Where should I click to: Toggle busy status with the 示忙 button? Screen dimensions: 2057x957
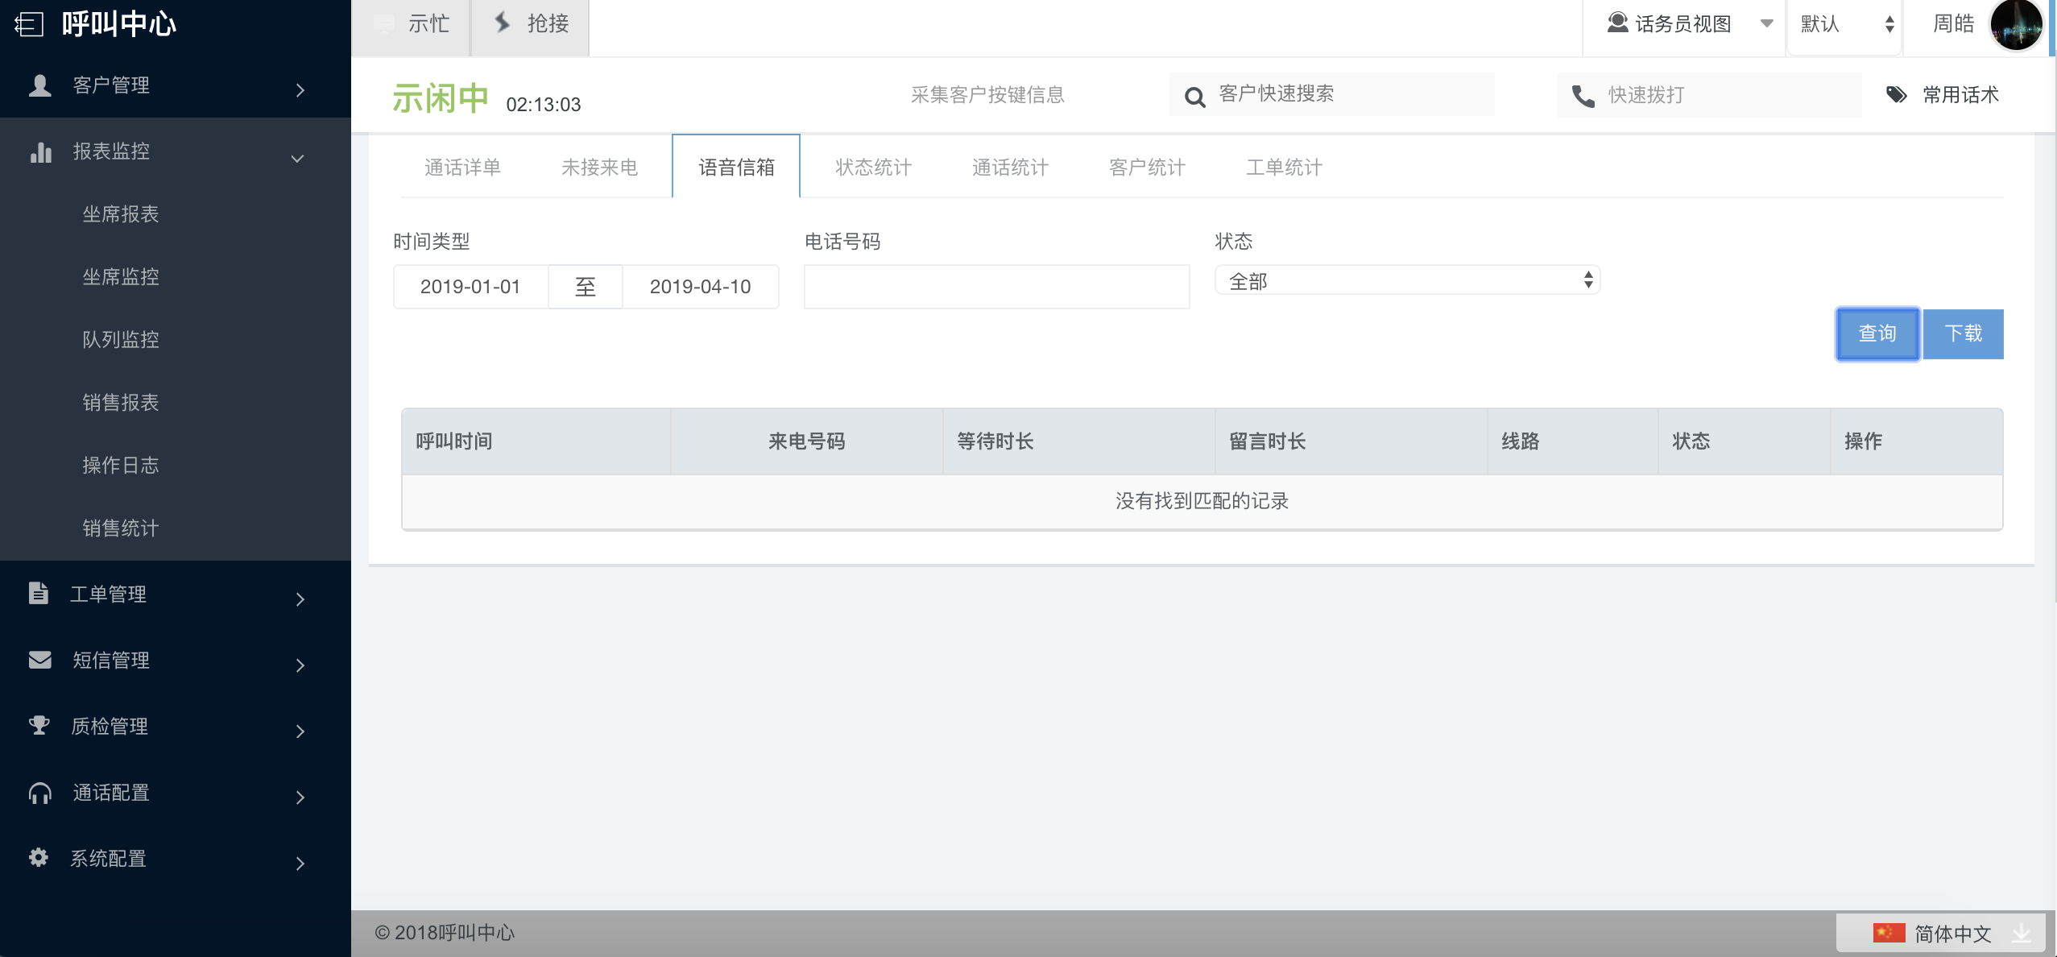tap(412, 24)
